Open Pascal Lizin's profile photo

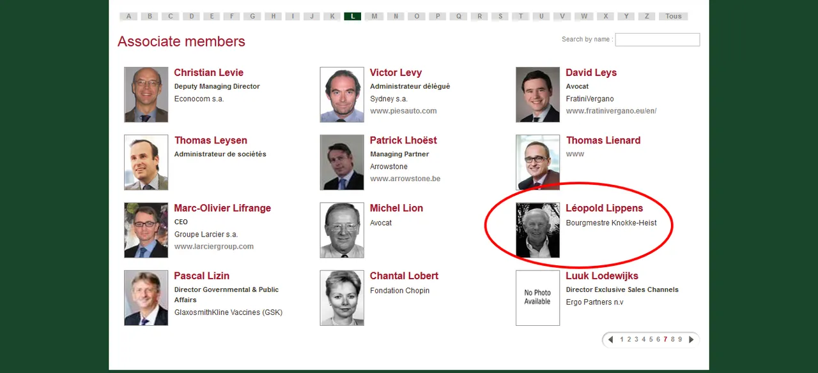[x=146, y=298]
